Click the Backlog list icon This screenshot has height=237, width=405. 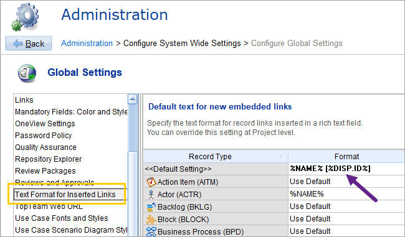151,207
